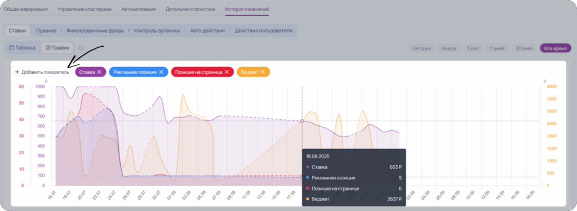Select the Все время period

point(555,48)
